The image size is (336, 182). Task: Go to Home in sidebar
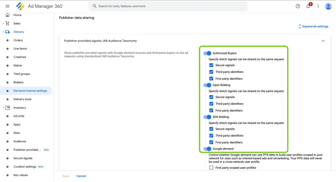(17, 15)
